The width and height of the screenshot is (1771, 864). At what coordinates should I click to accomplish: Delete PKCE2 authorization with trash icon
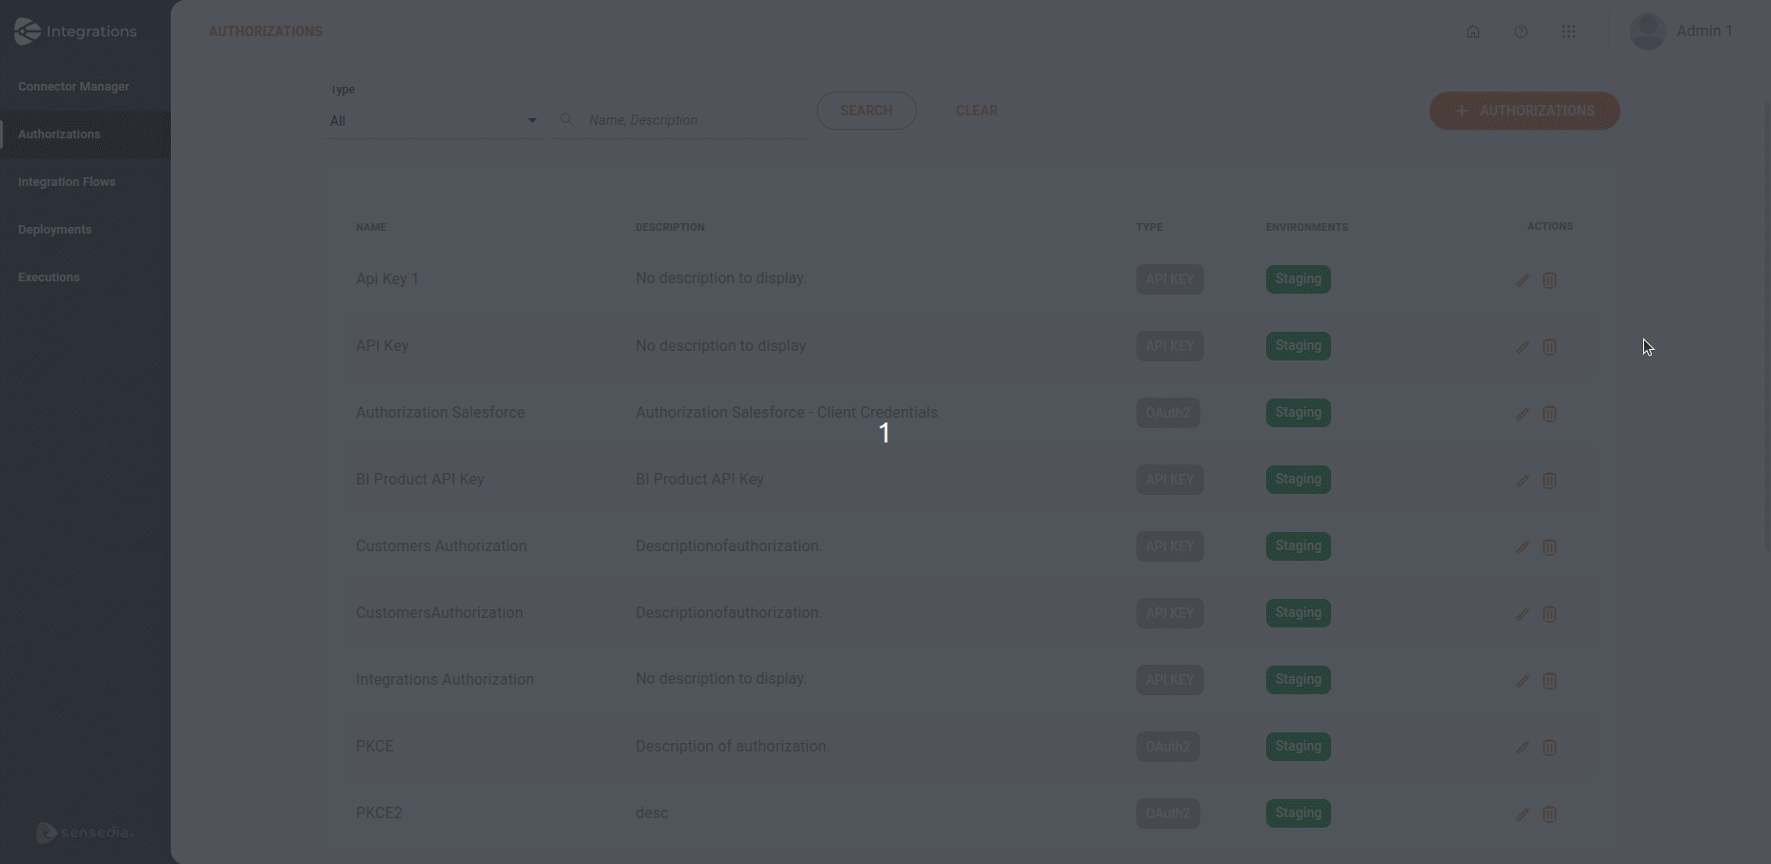coord(1550,813)
